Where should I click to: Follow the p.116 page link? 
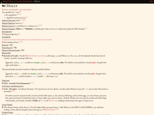86,89
